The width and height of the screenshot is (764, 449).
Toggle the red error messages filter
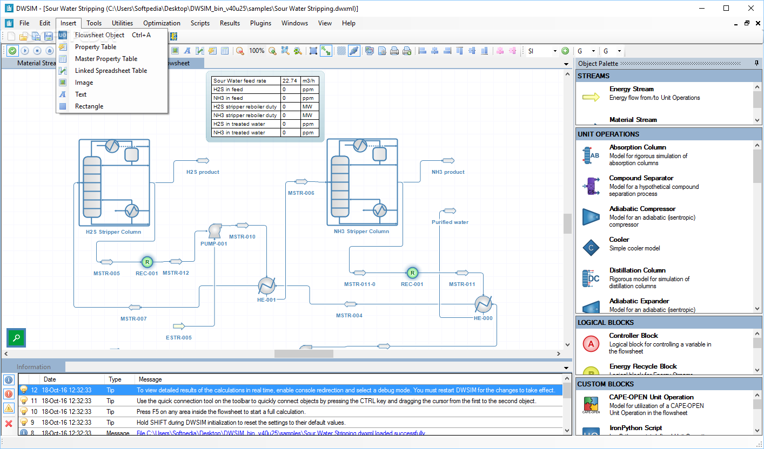[x=9, y=394]
